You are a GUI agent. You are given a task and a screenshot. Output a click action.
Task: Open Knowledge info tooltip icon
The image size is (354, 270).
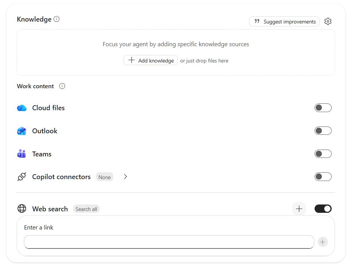point(56,19)
